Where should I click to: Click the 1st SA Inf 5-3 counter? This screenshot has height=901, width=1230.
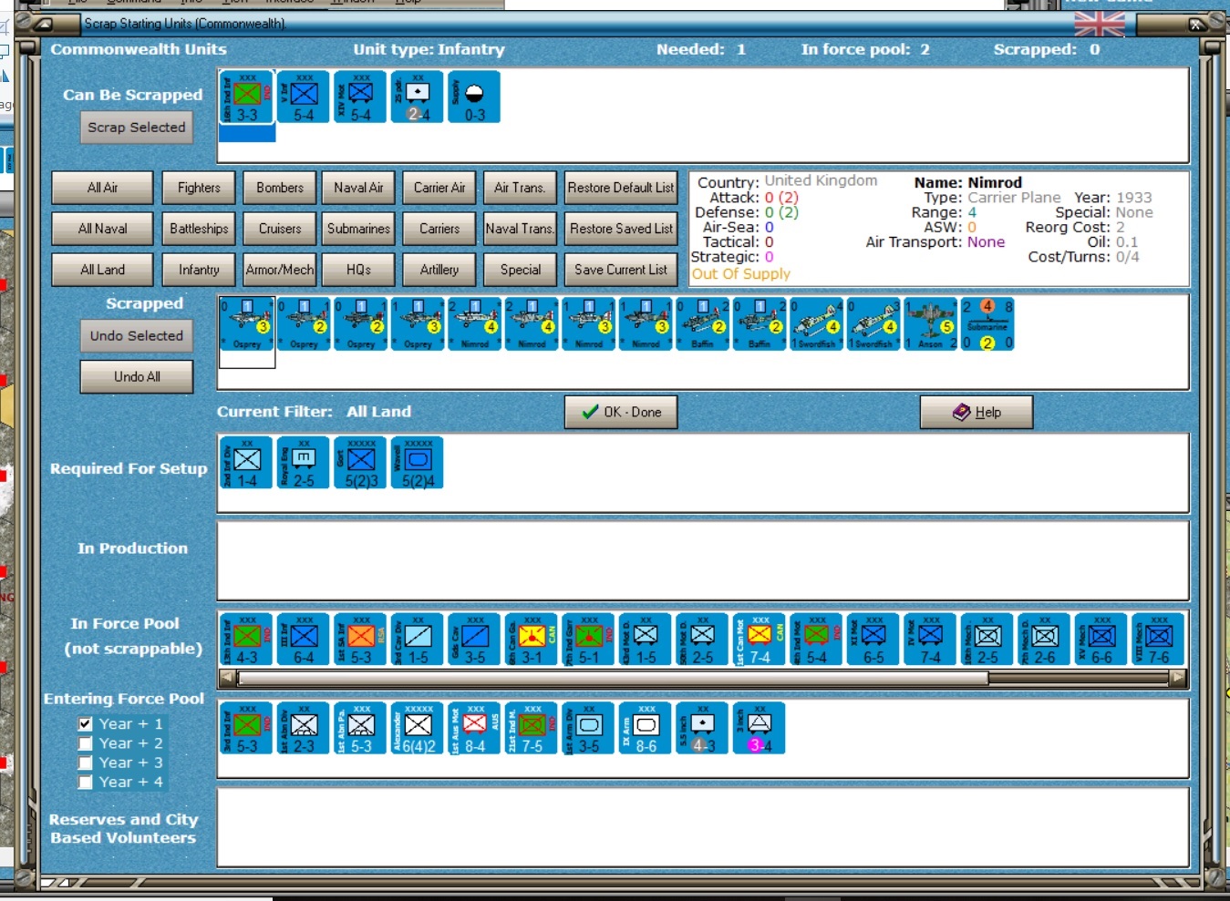coord(361,640)
